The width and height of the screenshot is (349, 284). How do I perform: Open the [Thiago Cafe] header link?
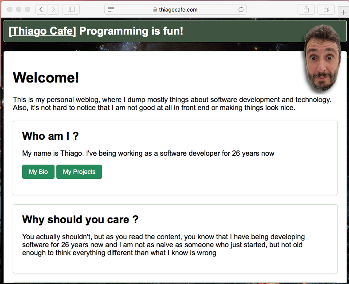pos(43,31)
